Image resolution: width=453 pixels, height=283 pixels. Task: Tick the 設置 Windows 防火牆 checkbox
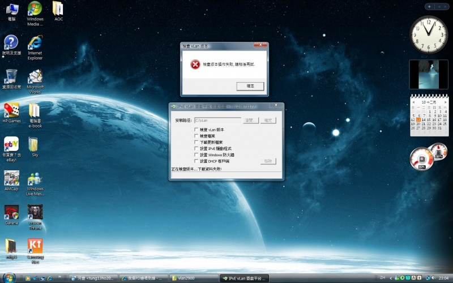[196, 155]
